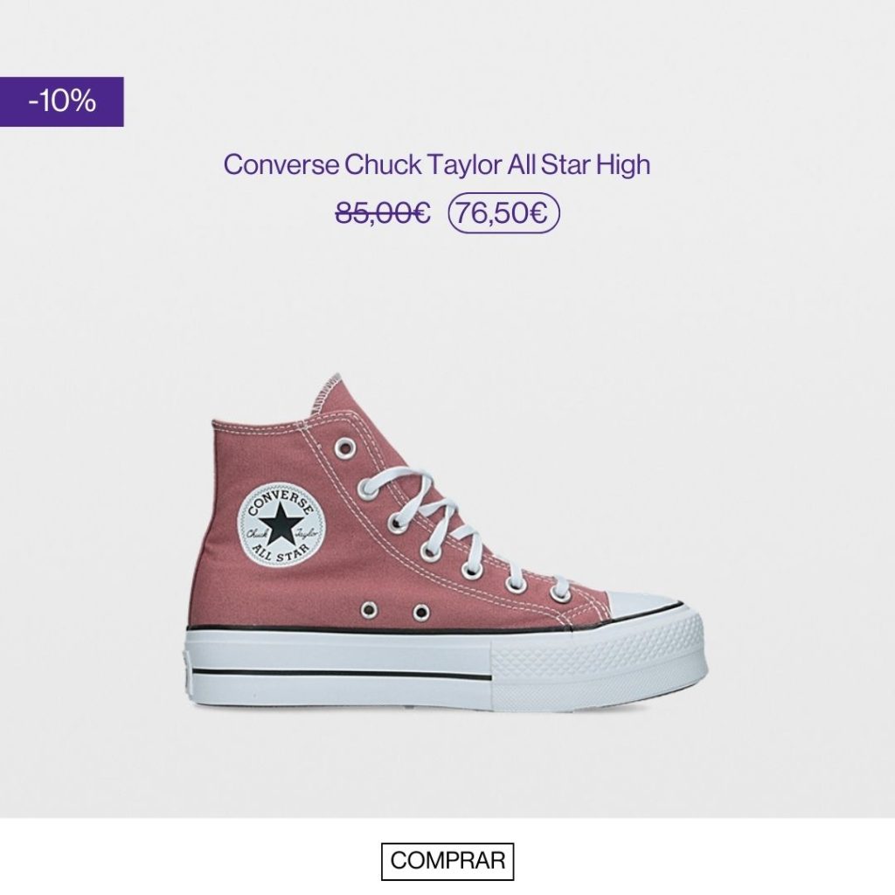This screenshot has height=895, width=895.
Task: Click the black stripe along the platform sole
Action: tap(340, 674)
